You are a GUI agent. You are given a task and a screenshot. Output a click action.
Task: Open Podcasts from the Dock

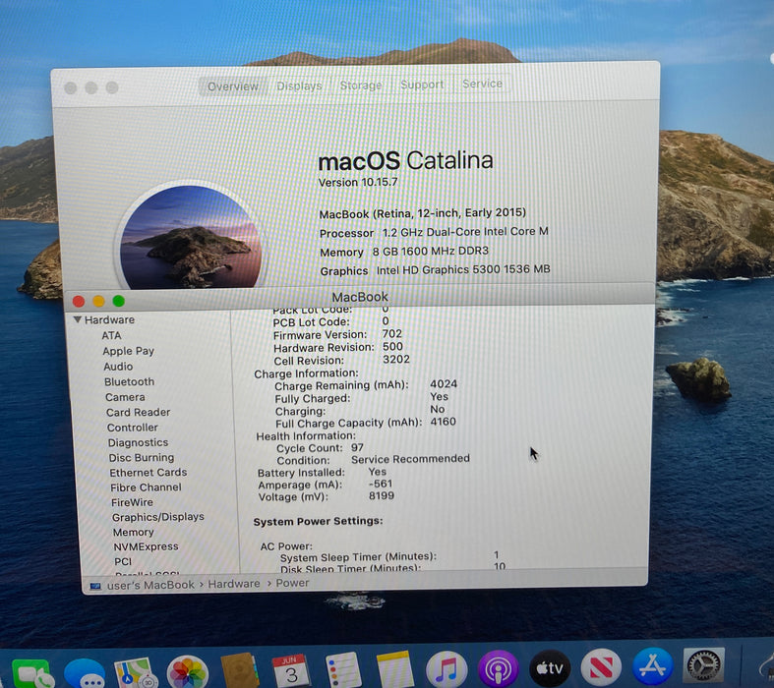[499, 668]
